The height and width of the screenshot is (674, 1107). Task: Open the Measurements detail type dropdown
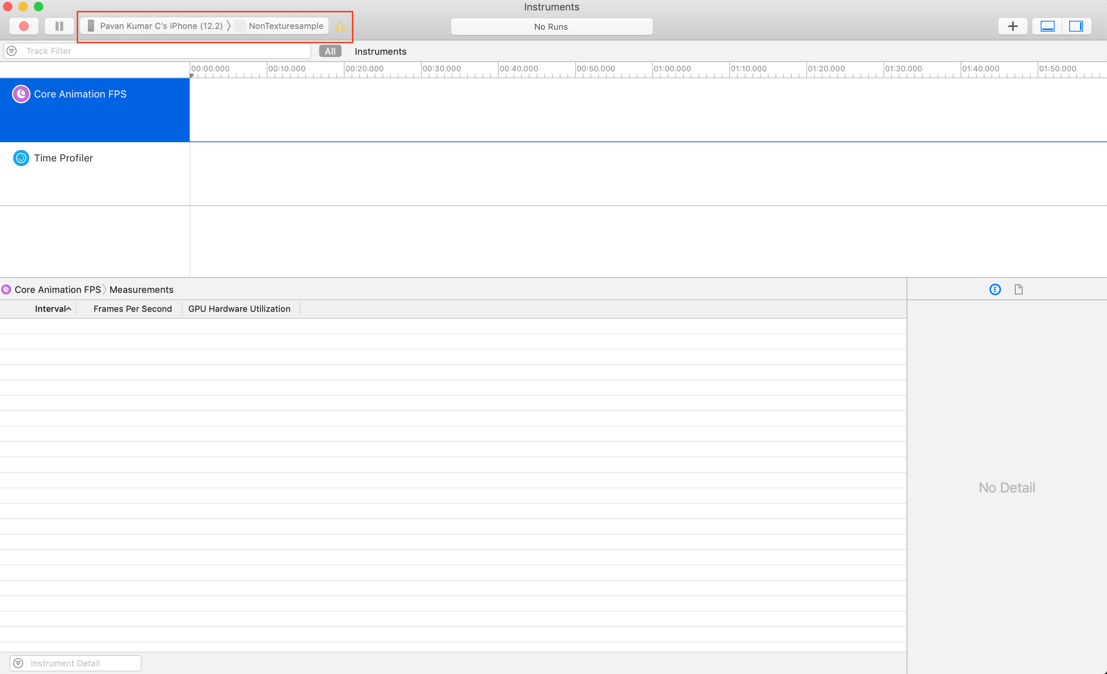[x=141, y=290]
